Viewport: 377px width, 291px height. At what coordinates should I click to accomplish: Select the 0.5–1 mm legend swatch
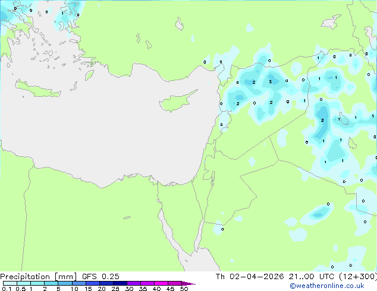coord(24,283)
